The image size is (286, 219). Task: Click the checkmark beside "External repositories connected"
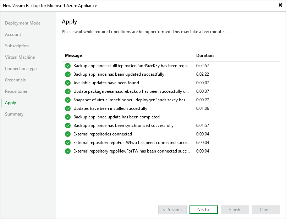click(x=68, y=134)
